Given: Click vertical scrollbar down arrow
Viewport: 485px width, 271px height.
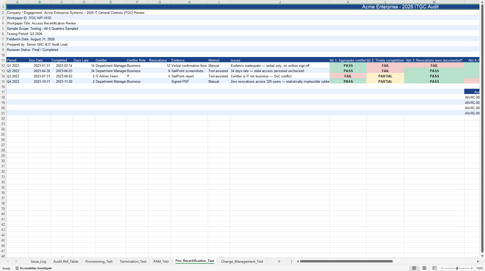Looking at the screenshot, I should tap(482, 256).
